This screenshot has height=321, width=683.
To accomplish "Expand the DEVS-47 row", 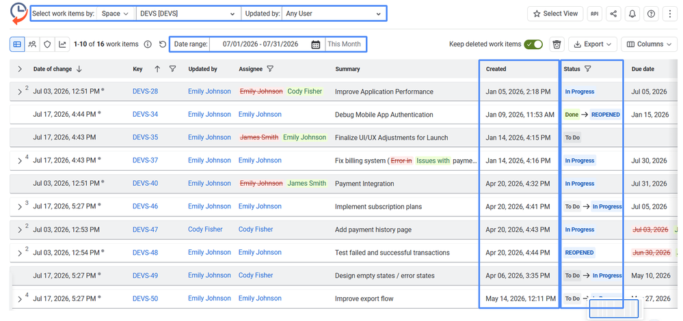I will coord(20,229).
